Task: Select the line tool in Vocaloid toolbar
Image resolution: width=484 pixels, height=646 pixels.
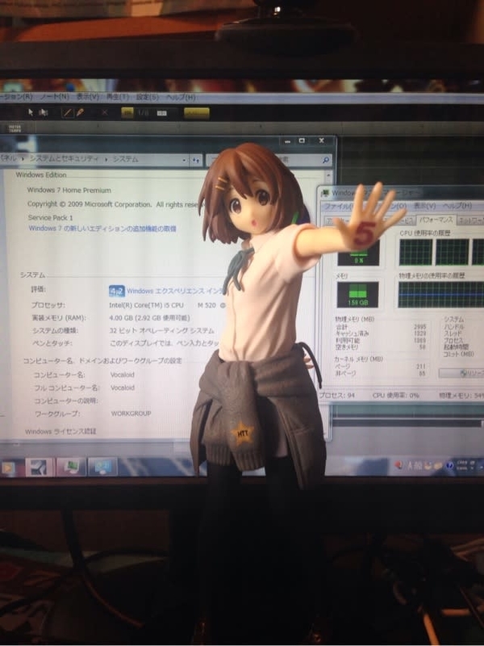Action: [x=67, y=112]
